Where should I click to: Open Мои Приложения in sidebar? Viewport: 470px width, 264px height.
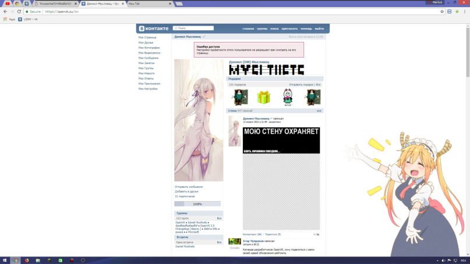pyautogui.click(x=149, y=84)
